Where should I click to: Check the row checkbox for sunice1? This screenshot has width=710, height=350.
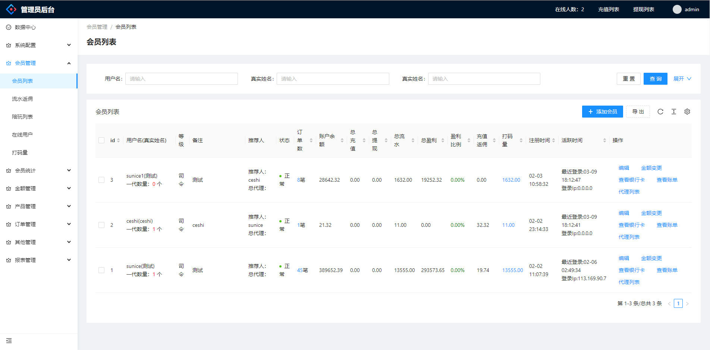coord(101,180)
